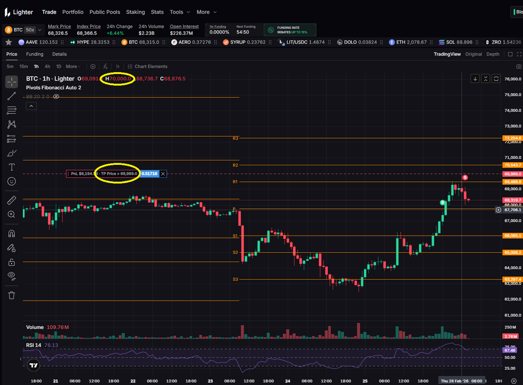Click the collapse arrows chart button
Screen dimensions: 523x385
[x=486, y=79]
